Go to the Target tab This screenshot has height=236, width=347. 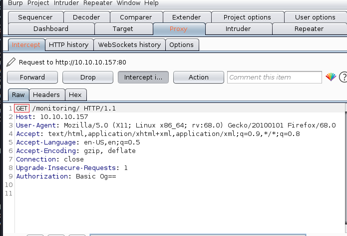point(123,28)
